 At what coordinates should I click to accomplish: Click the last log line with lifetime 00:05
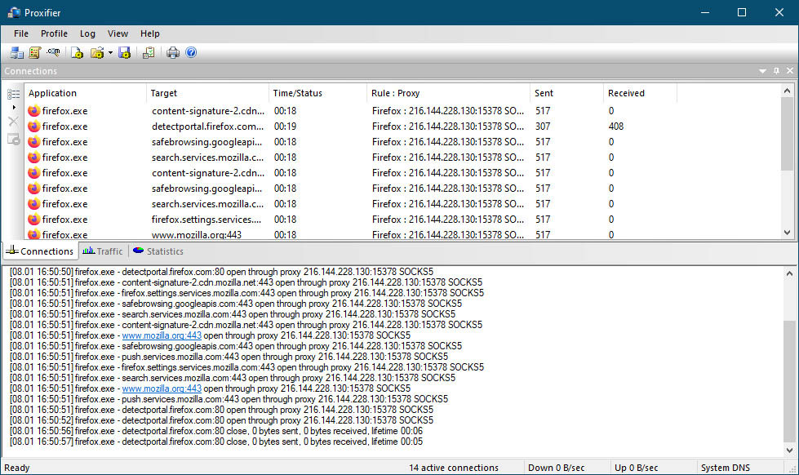coord(216,442)
